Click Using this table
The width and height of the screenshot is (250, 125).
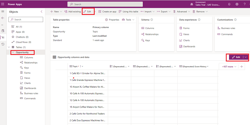128,12
